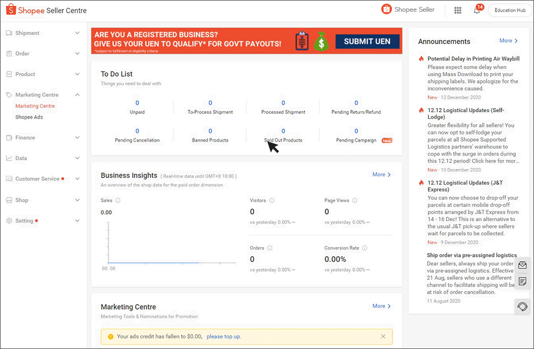This screenshot has height=349, width=534.
Task: Click the ads credit warning exclamation icon
Action: coord(111,337)
